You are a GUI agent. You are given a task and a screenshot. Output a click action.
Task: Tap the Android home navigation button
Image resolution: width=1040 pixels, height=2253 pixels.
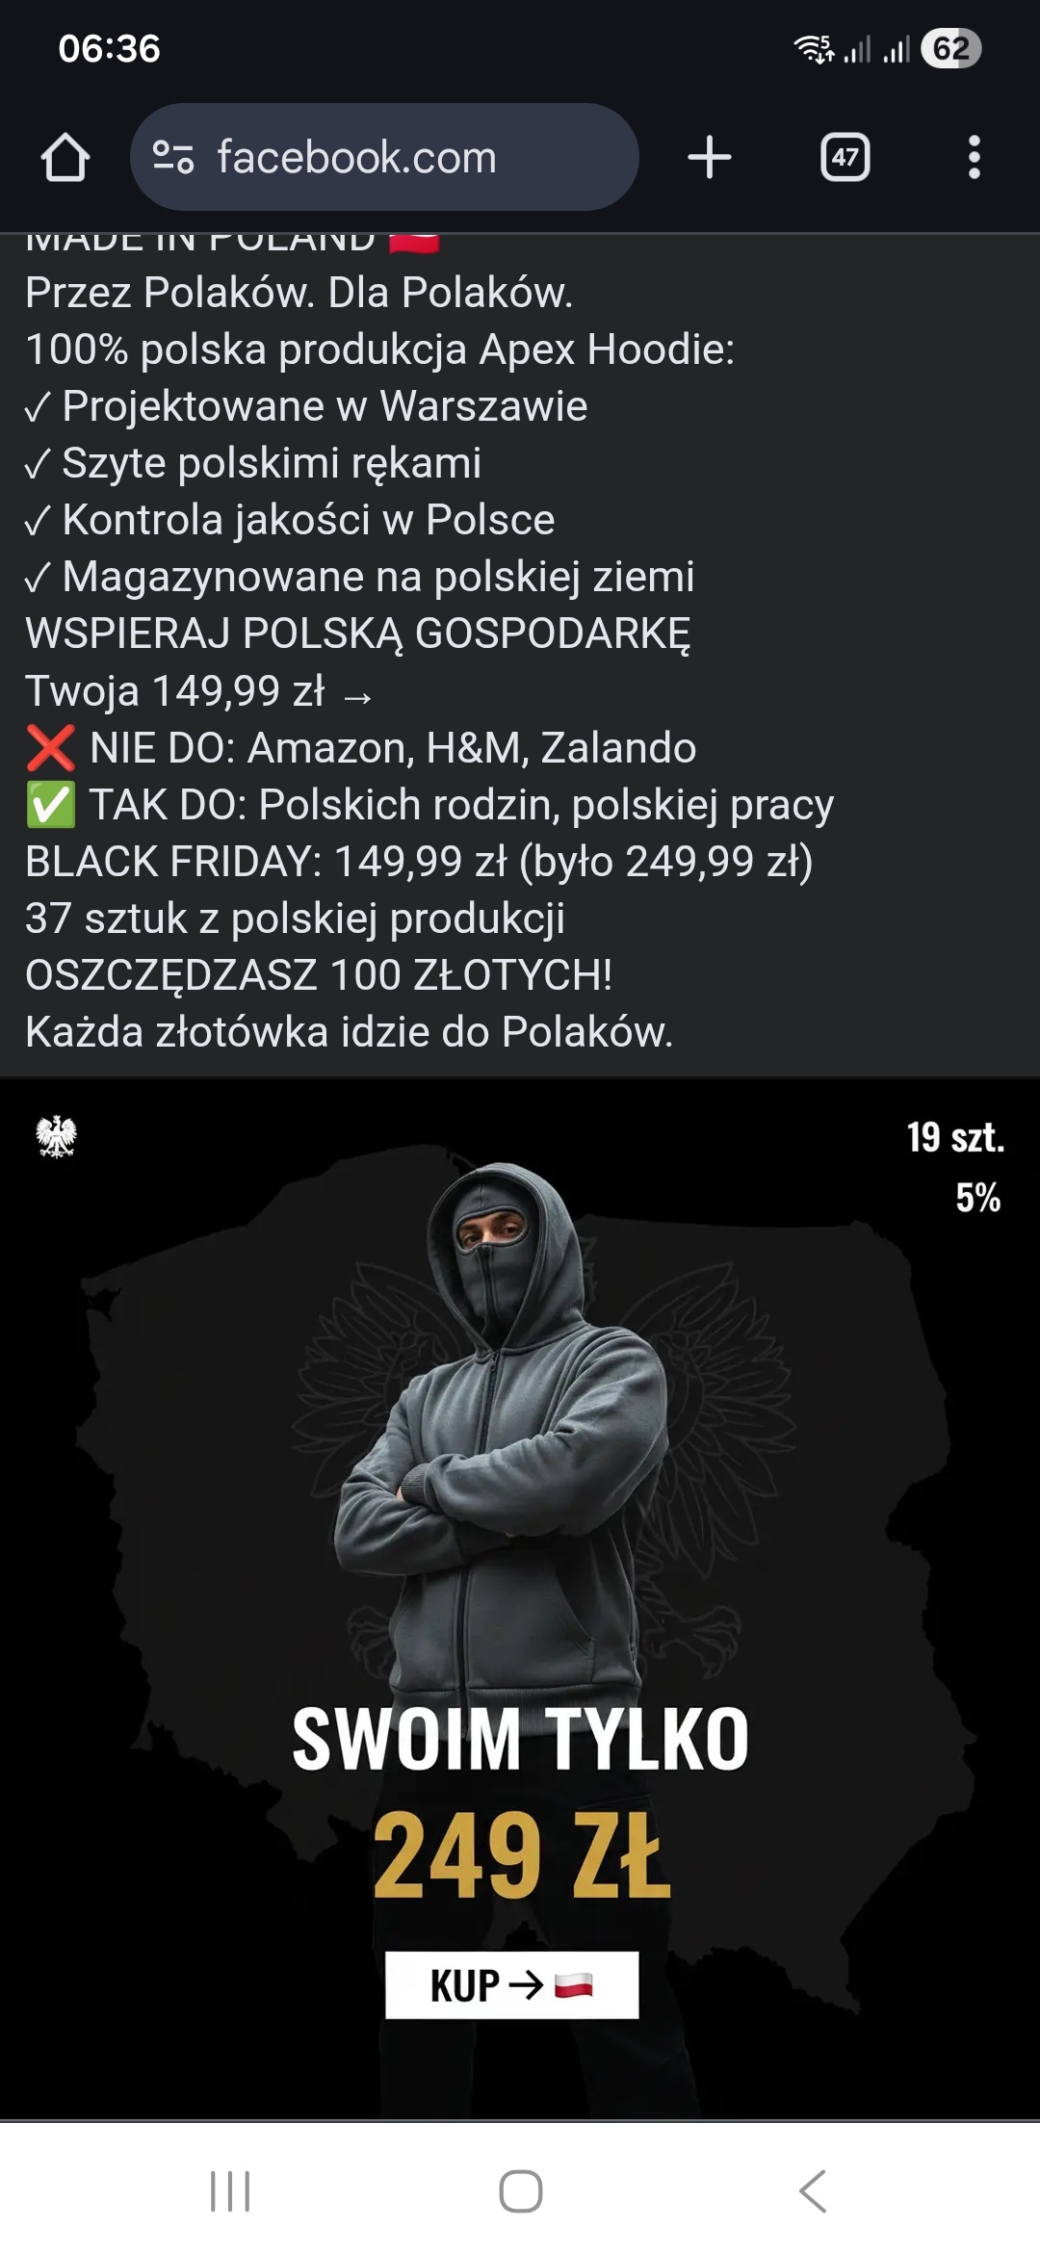520,2191
